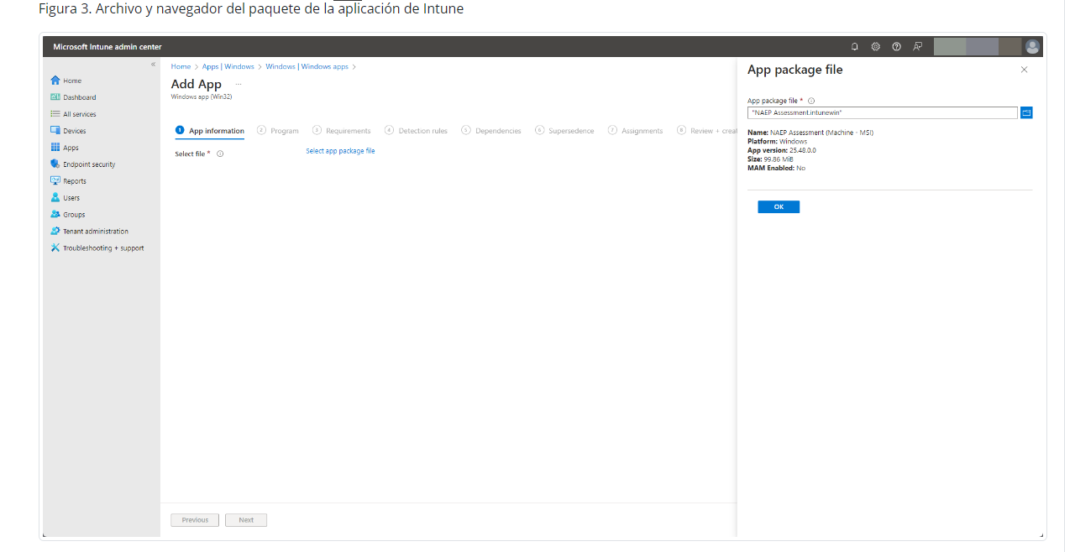The height and width of the screenshot is (552, 1075).
Task: Click the App package file panel heading
Action: point(795,70)
